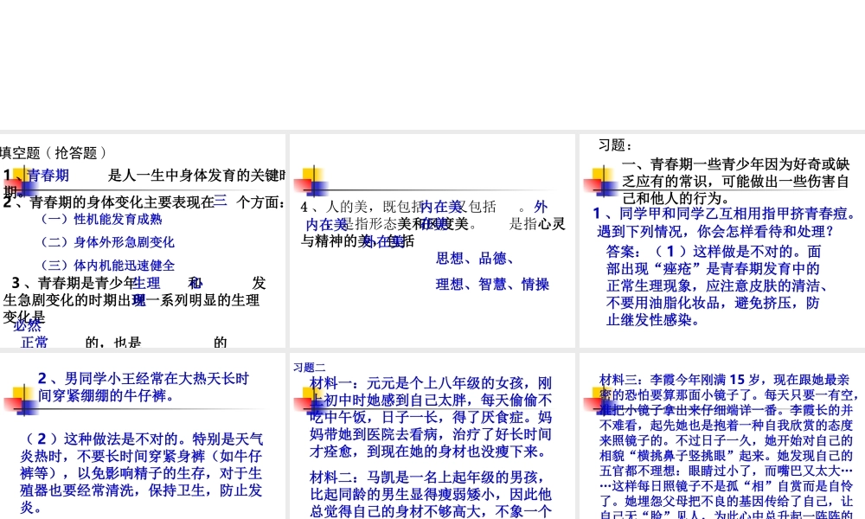Click the blue word 必然
The image size is (865, 519).
pos(27,325)
